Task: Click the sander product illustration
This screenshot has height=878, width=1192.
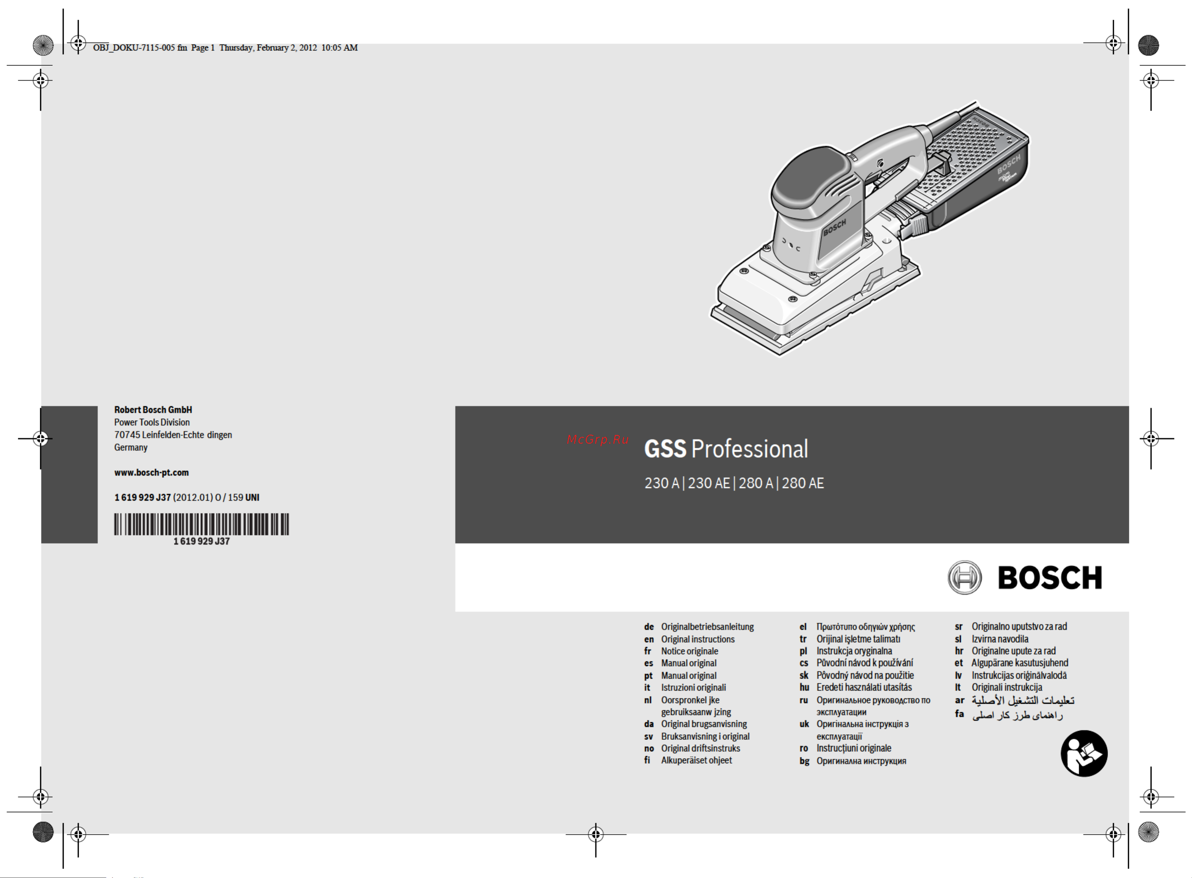Action: click(870, 228)
